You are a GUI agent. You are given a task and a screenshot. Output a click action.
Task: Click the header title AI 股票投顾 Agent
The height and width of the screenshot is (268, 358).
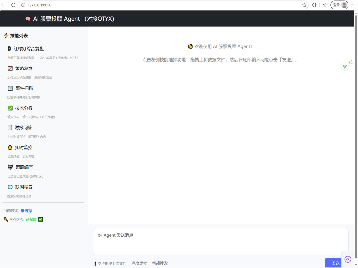pyautogui.click(x=57, y=19)
